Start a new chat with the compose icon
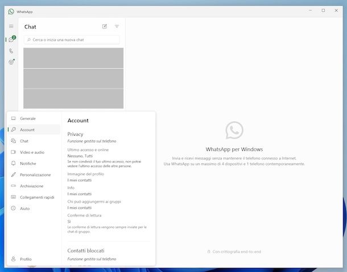The image size is (347, 272). (105, 27)
